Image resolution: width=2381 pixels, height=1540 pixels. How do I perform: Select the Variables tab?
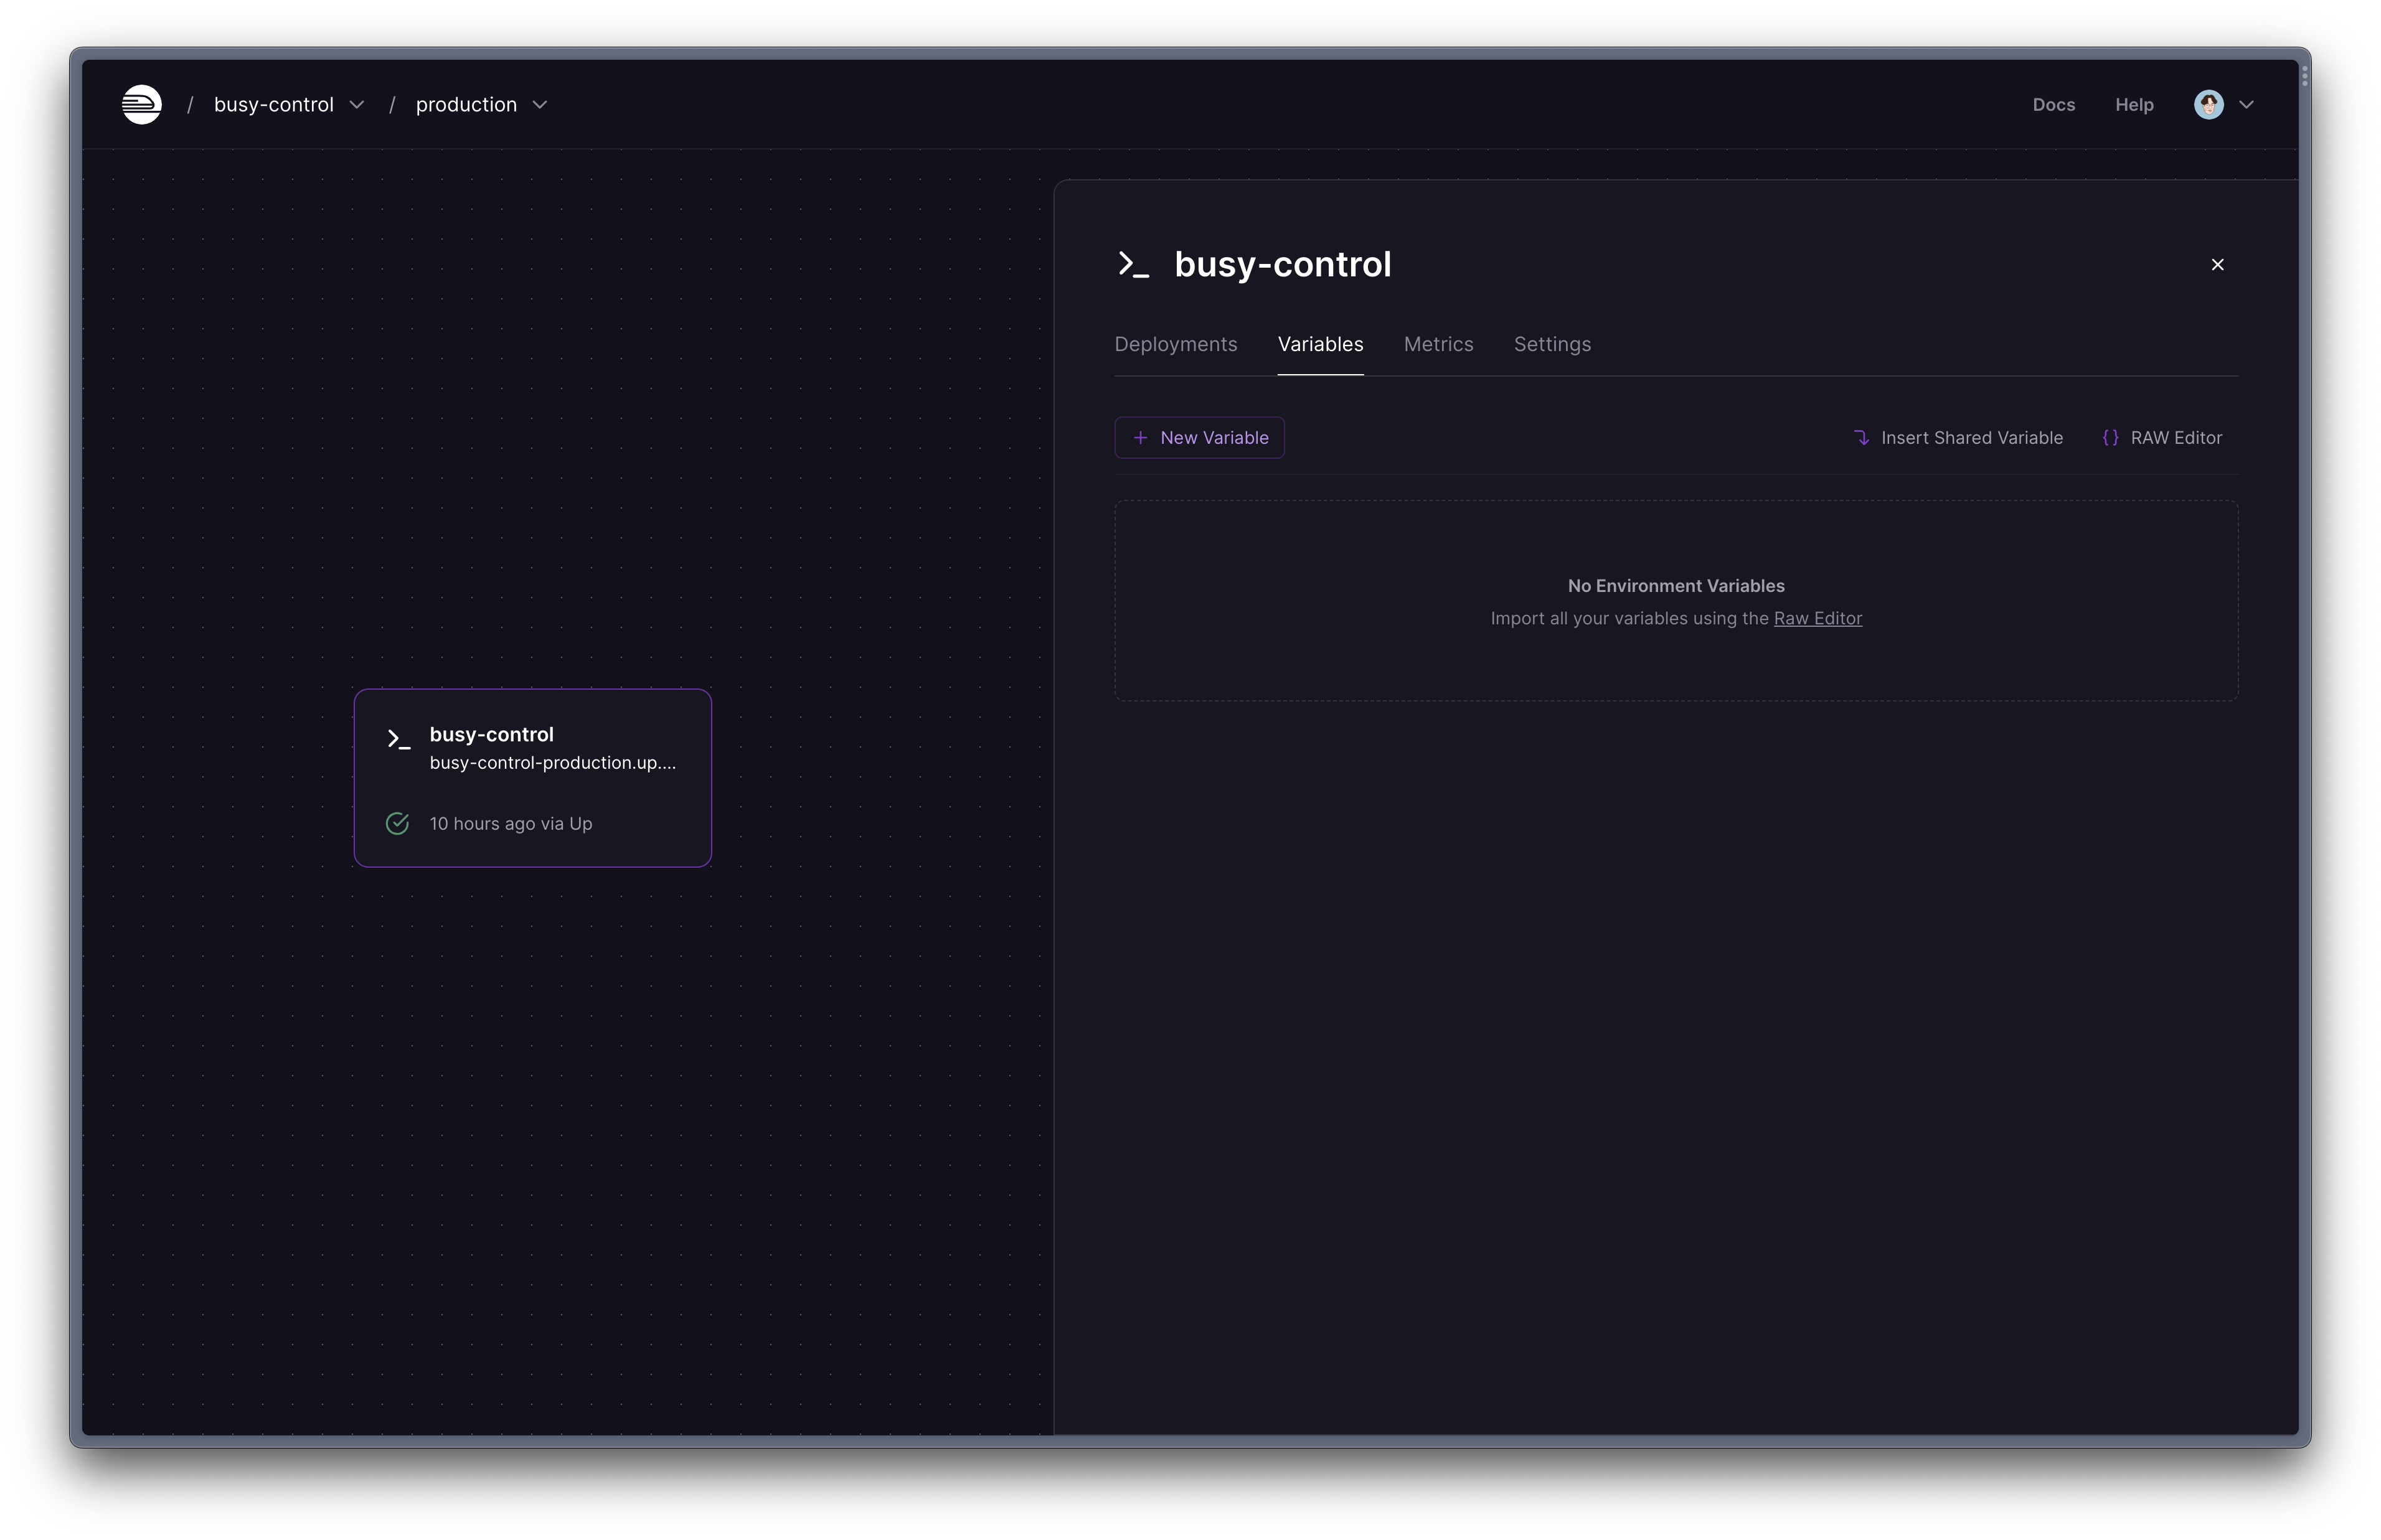tap(1320, 344)
